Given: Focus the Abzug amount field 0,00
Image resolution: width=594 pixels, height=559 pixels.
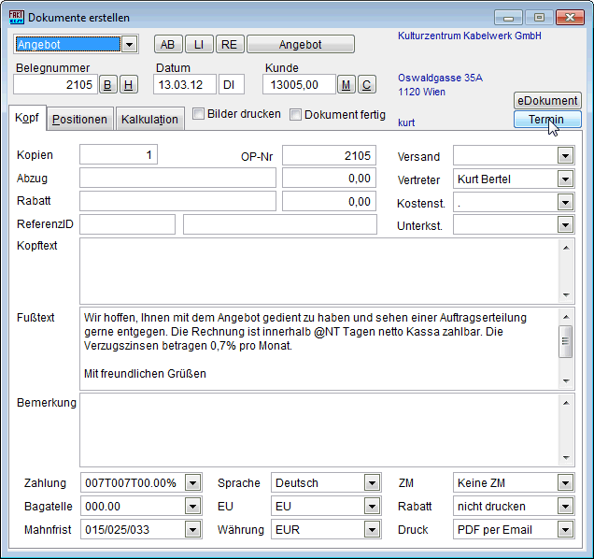Looking at the screenshot, I should point(329,178).
